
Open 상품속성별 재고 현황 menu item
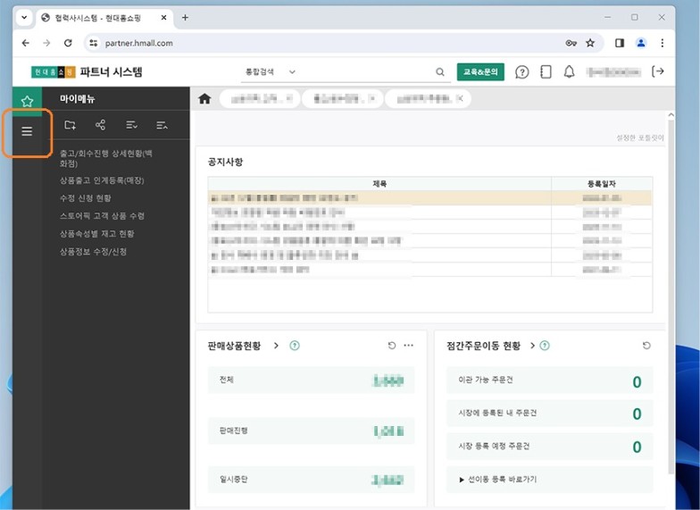(x=96, y=234)
